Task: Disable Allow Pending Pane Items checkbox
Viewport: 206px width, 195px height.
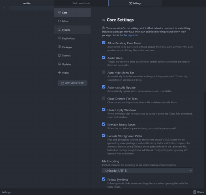Action: click(103, 43)
